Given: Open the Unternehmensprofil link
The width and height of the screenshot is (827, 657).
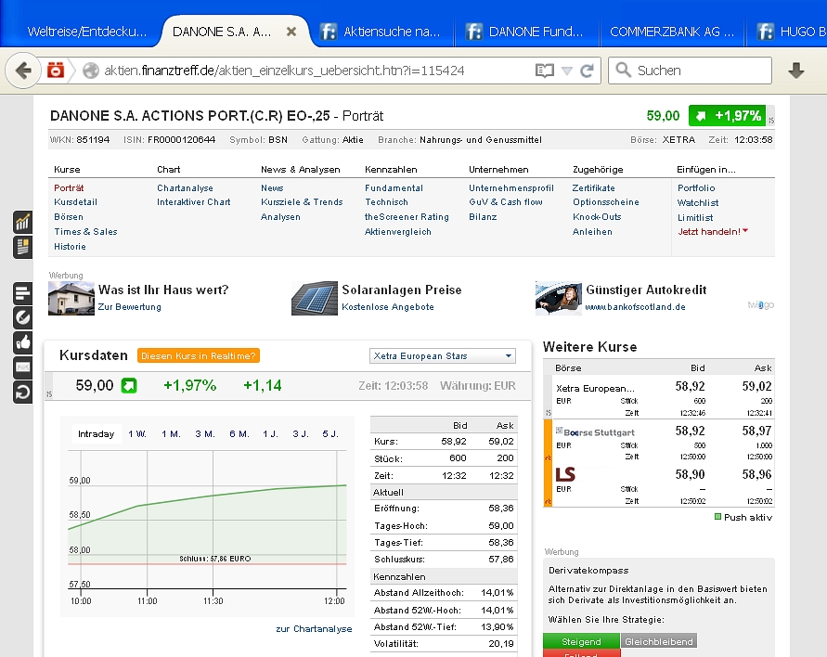Looking at the screenshot, I should (511, 188).
